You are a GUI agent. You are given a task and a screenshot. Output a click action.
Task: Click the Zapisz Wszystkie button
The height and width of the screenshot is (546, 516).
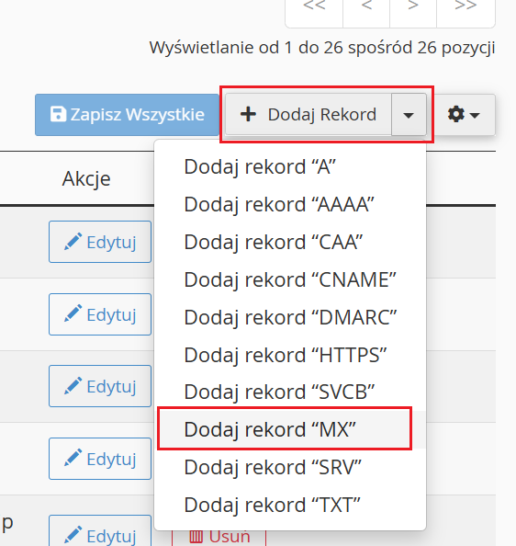coord(128,115)
